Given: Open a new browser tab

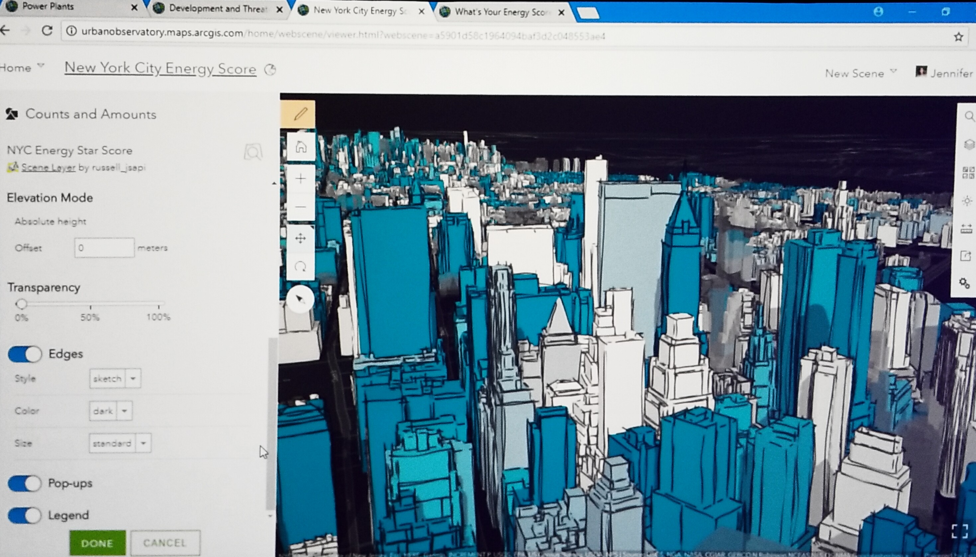Looking at the screenshot, I should tap(588, 14).
